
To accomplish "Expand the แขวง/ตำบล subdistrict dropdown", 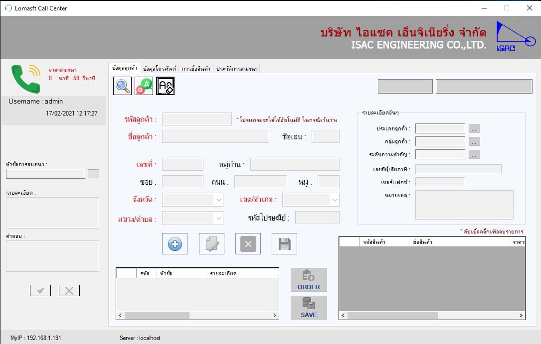I will point(218,218).
